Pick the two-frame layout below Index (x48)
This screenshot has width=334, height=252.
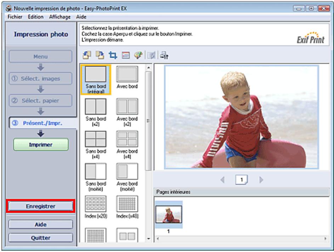pyautogui.click(x=127, y=235)
